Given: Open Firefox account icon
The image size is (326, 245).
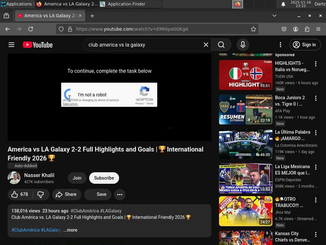Looking at the screenshot, I should (x=295, y=29).
